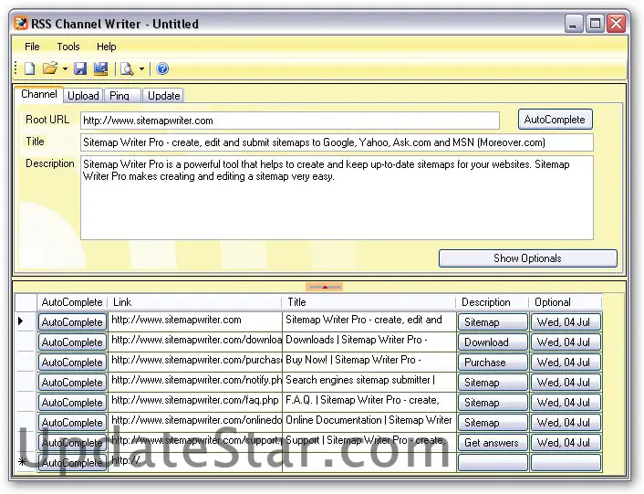Viewport: 644px width, 494px height.
Task: Collapse the panel using the splitter arrow
Action: 325,287
